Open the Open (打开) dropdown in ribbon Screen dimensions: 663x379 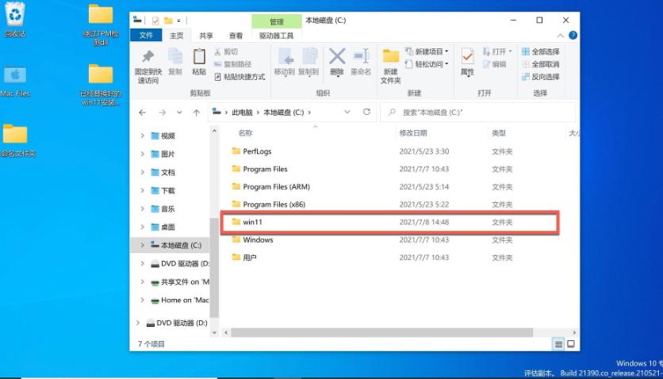click(498, 52)
